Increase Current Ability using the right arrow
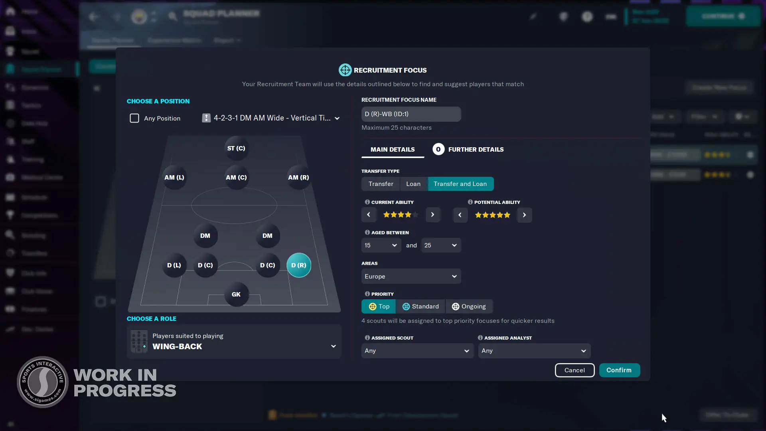 pyautogui.click(x=433, y=215)
